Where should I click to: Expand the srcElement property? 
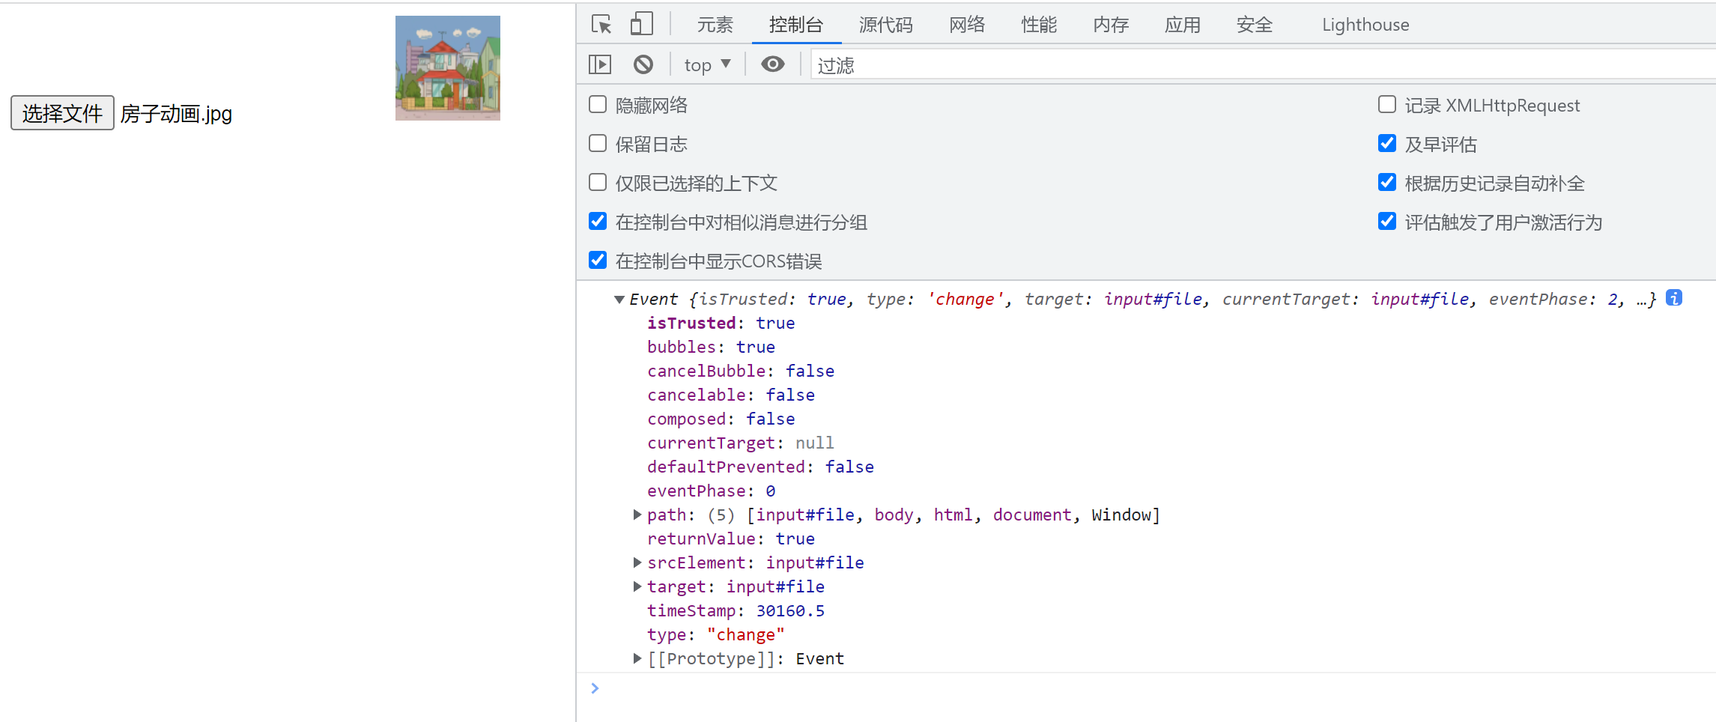637,562
